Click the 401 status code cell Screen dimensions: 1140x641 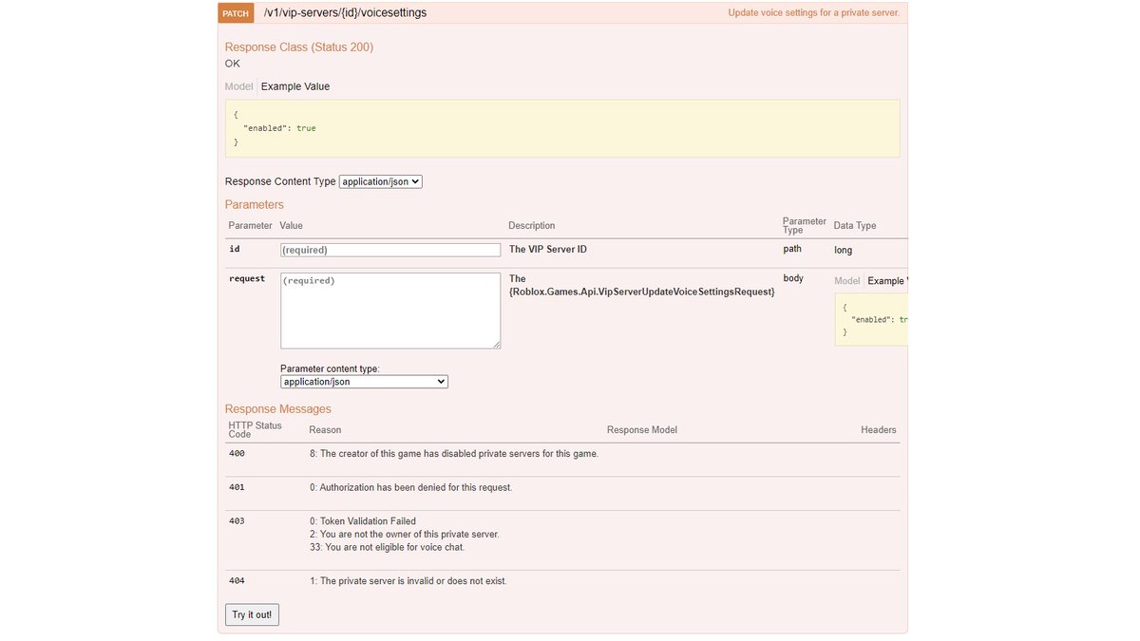click(237, 487)
